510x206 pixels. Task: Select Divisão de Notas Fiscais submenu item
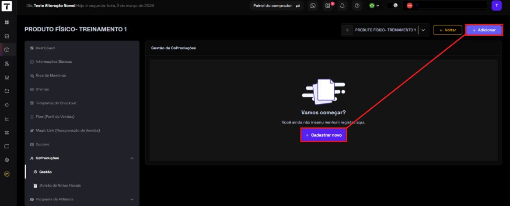(60, 185)
